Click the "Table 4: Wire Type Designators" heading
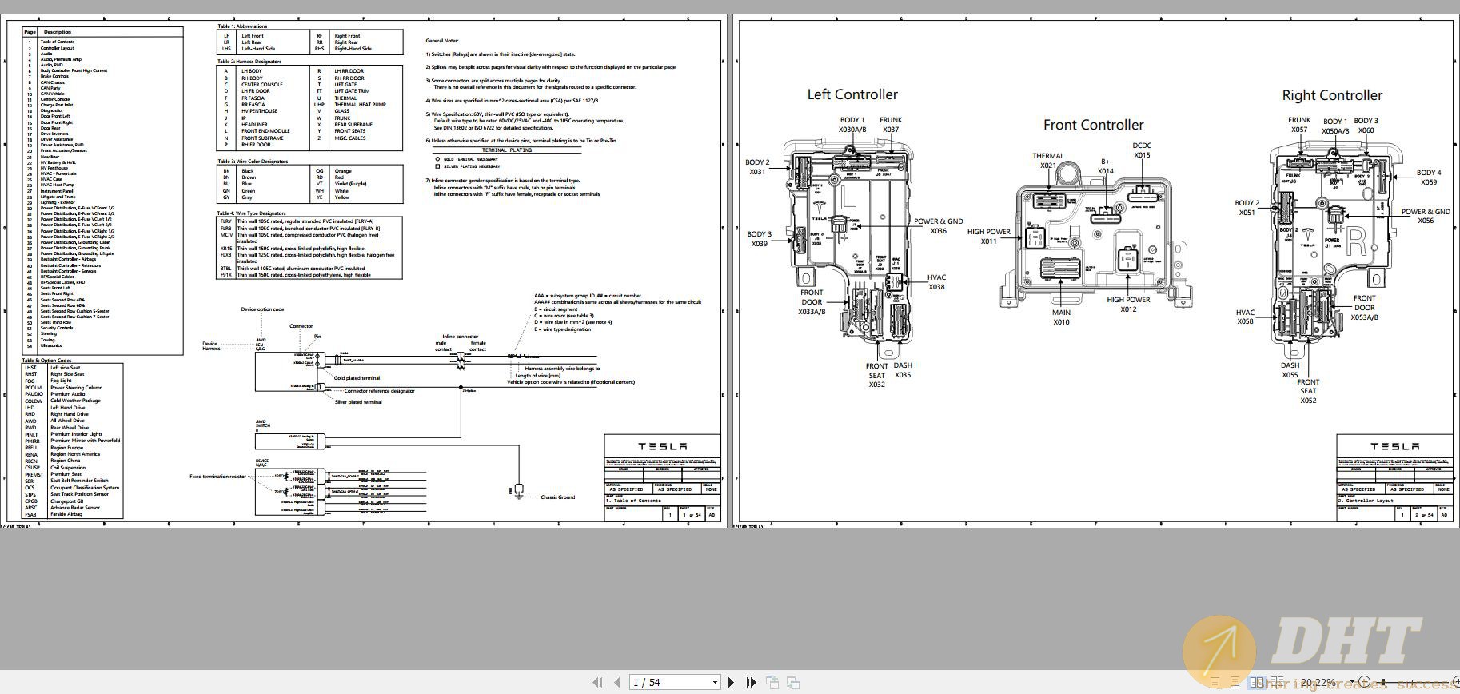Image resolution: width=1460 pixels, height=694 pixels. pyautogui.click(x=251, y=213)
